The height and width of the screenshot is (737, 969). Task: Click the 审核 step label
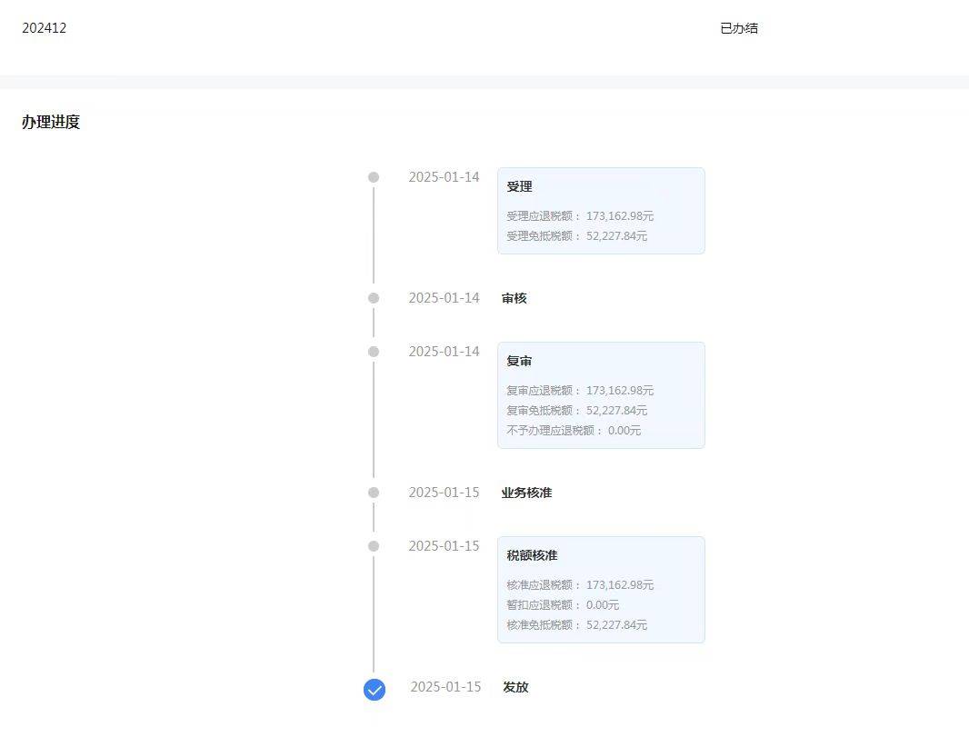tap(514, 298)
